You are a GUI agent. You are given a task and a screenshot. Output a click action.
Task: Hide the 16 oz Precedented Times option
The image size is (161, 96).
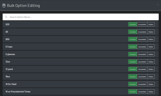[x=151, y=92]
